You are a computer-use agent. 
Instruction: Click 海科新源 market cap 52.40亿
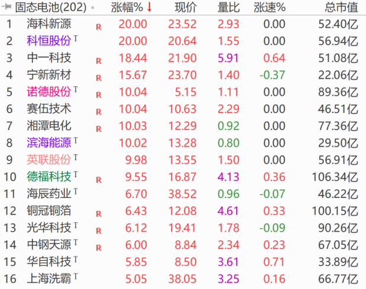[x=338, y=24]
